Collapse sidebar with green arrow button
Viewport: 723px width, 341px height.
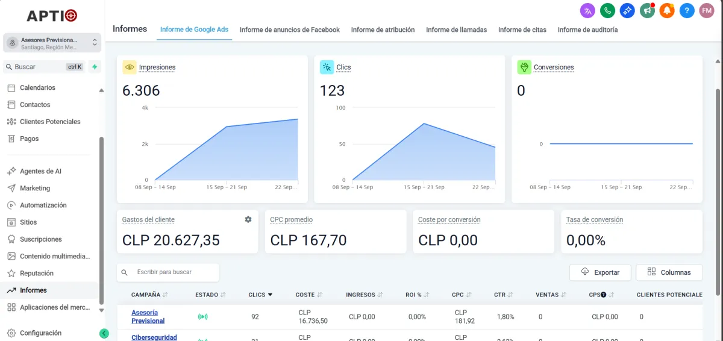pyautogui.click(x=104, y=333)
